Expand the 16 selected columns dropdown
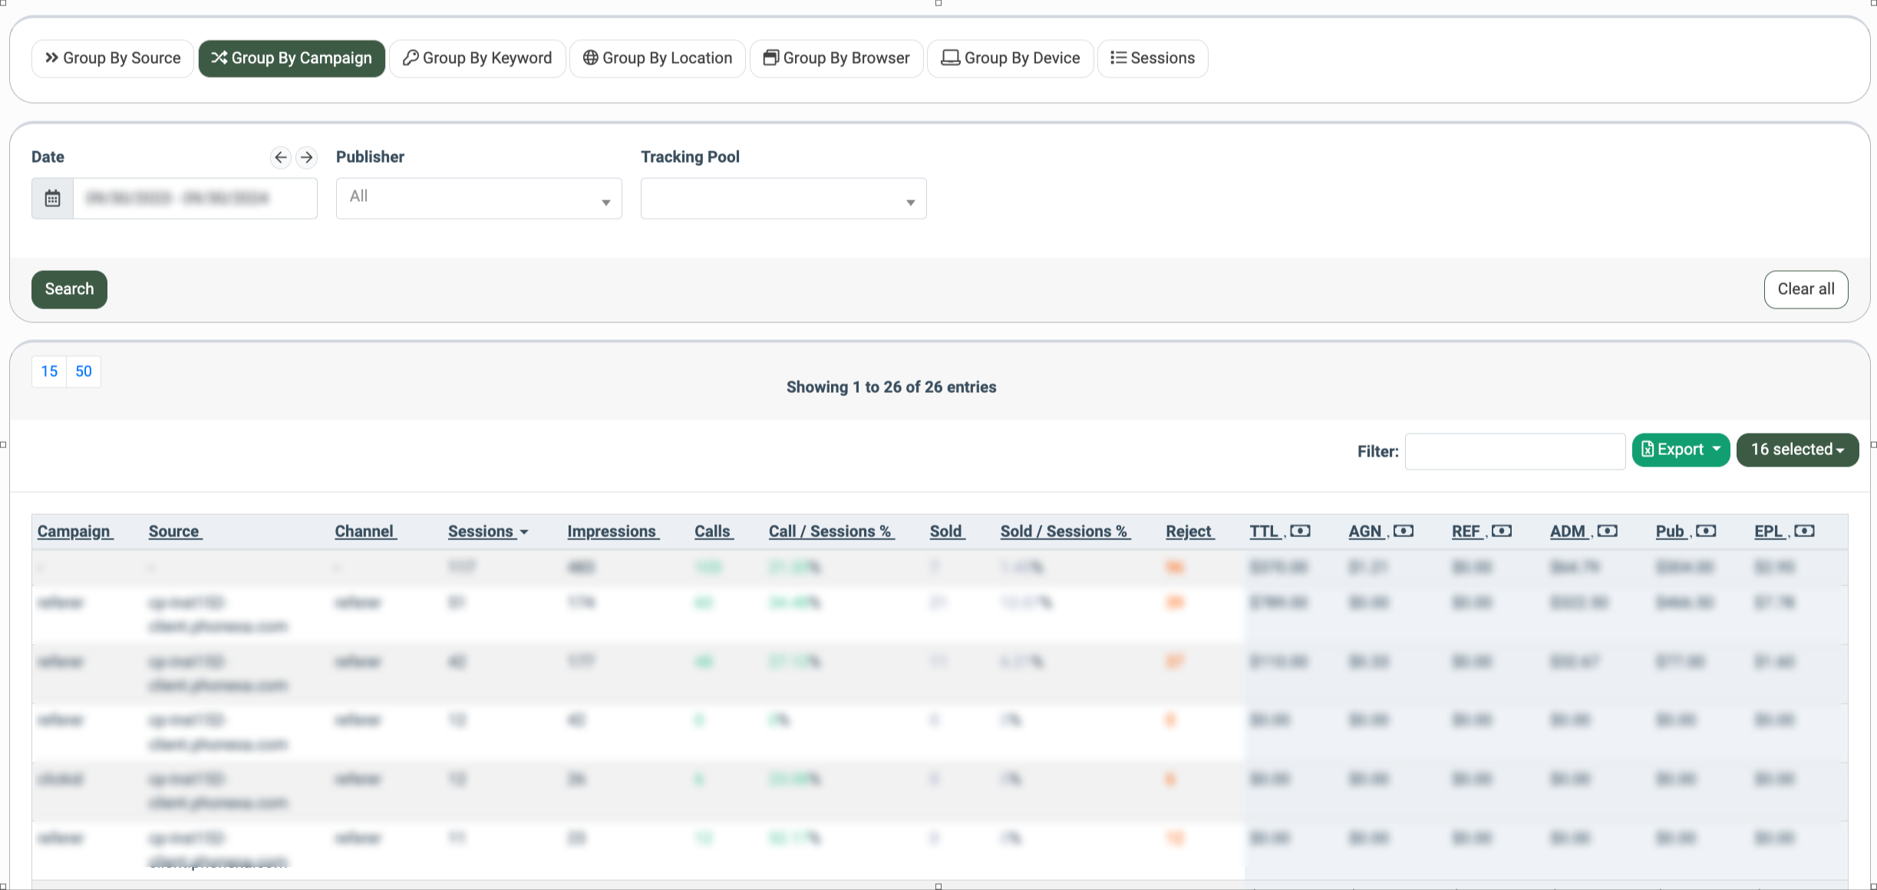 coord(1797,450)
